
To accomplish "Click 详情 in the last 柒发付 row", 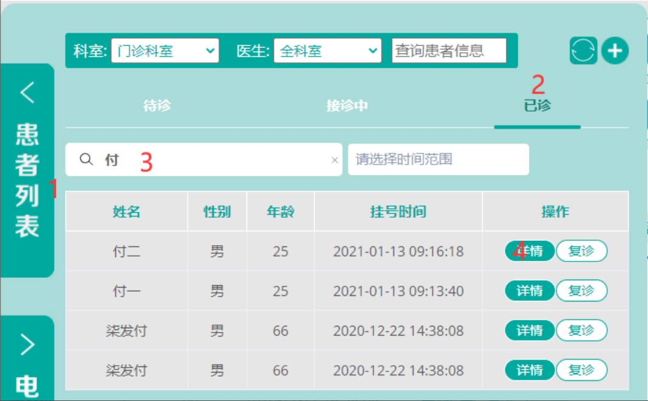I will click(530, 369).
